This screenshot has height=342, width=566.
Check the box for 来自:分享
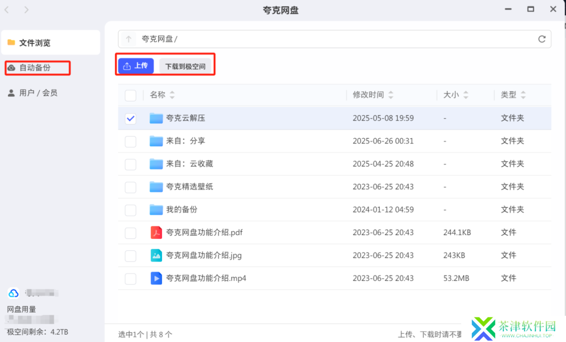coord(130,141)
